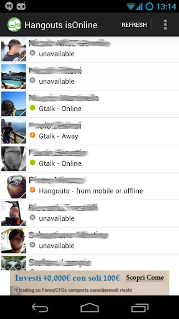This screenshot has height=319, width=179.
Task: Tap the Android Home navigation icon
Action: click(x=89, y=308)
